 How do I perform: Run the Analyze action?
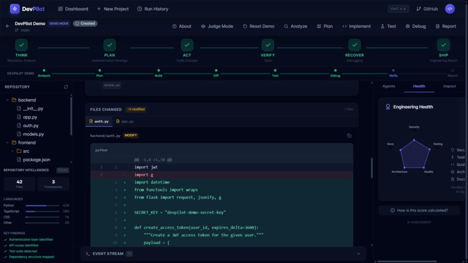click(296, 26)
